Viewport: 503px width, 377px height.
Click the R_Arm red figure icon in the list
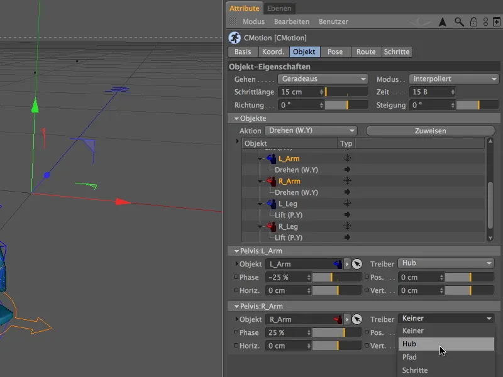[x=270, y=181]
